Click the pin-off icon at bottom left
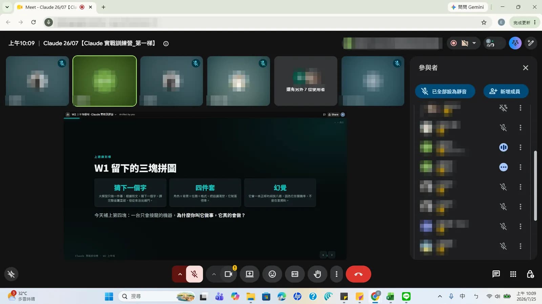The width and height of the screenshot is (542, 304). [x=11, y=274]
